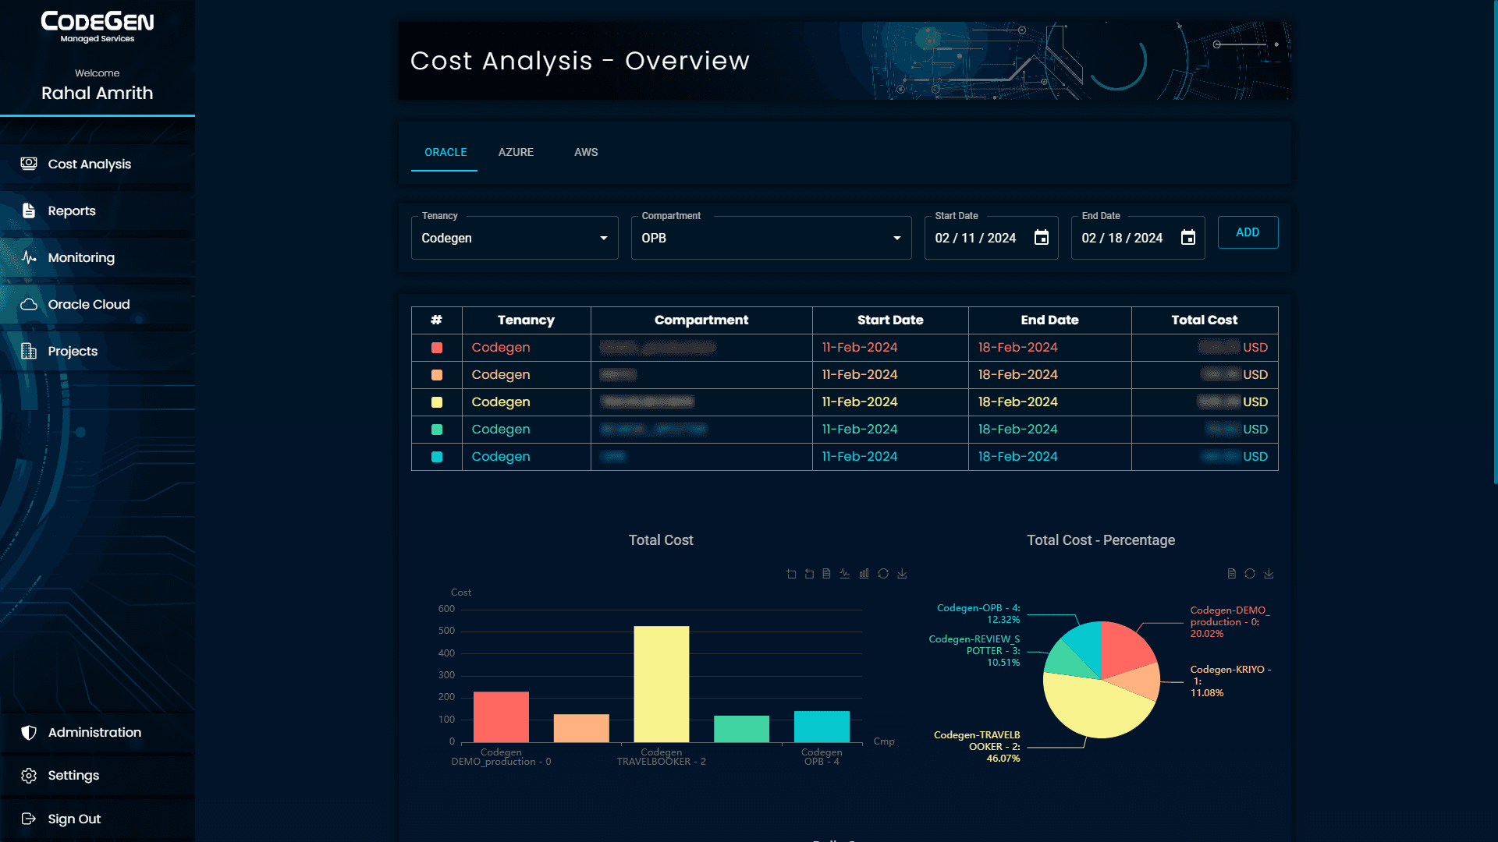Image resolution: width=1498 pixels, height=842 pixels.
Task: Click the ADD button
Action: tap(1248, 232)
